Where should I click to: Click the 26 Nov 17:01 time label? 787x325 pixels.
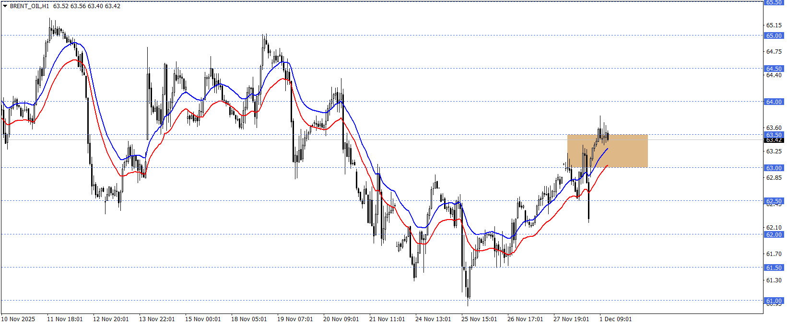(525, 319)
